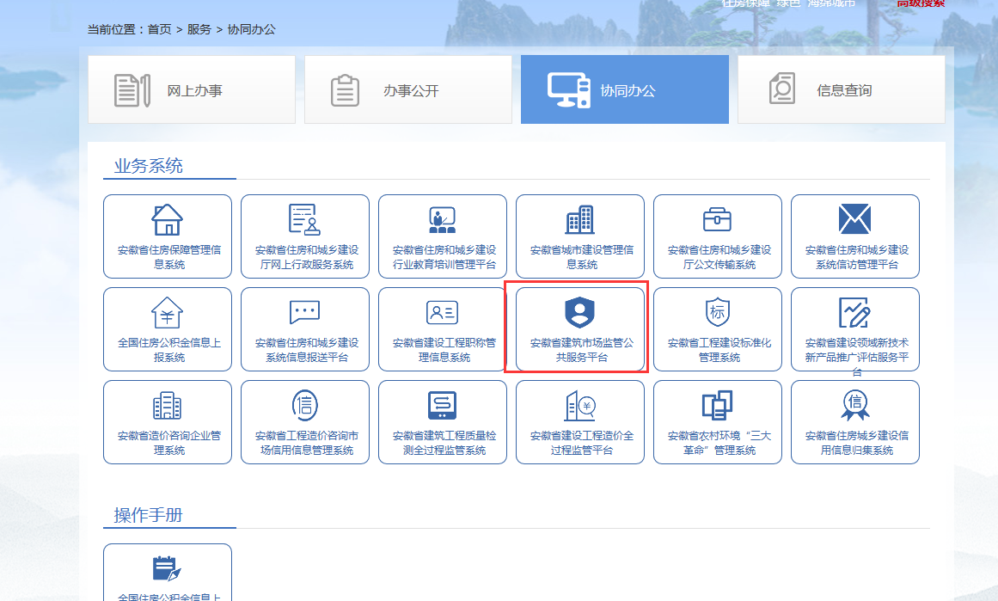Select 安徽省建筑市场监管公共服务平台 shield icon
This screenshot has height=601, width=998.
(x=579, y=313)
